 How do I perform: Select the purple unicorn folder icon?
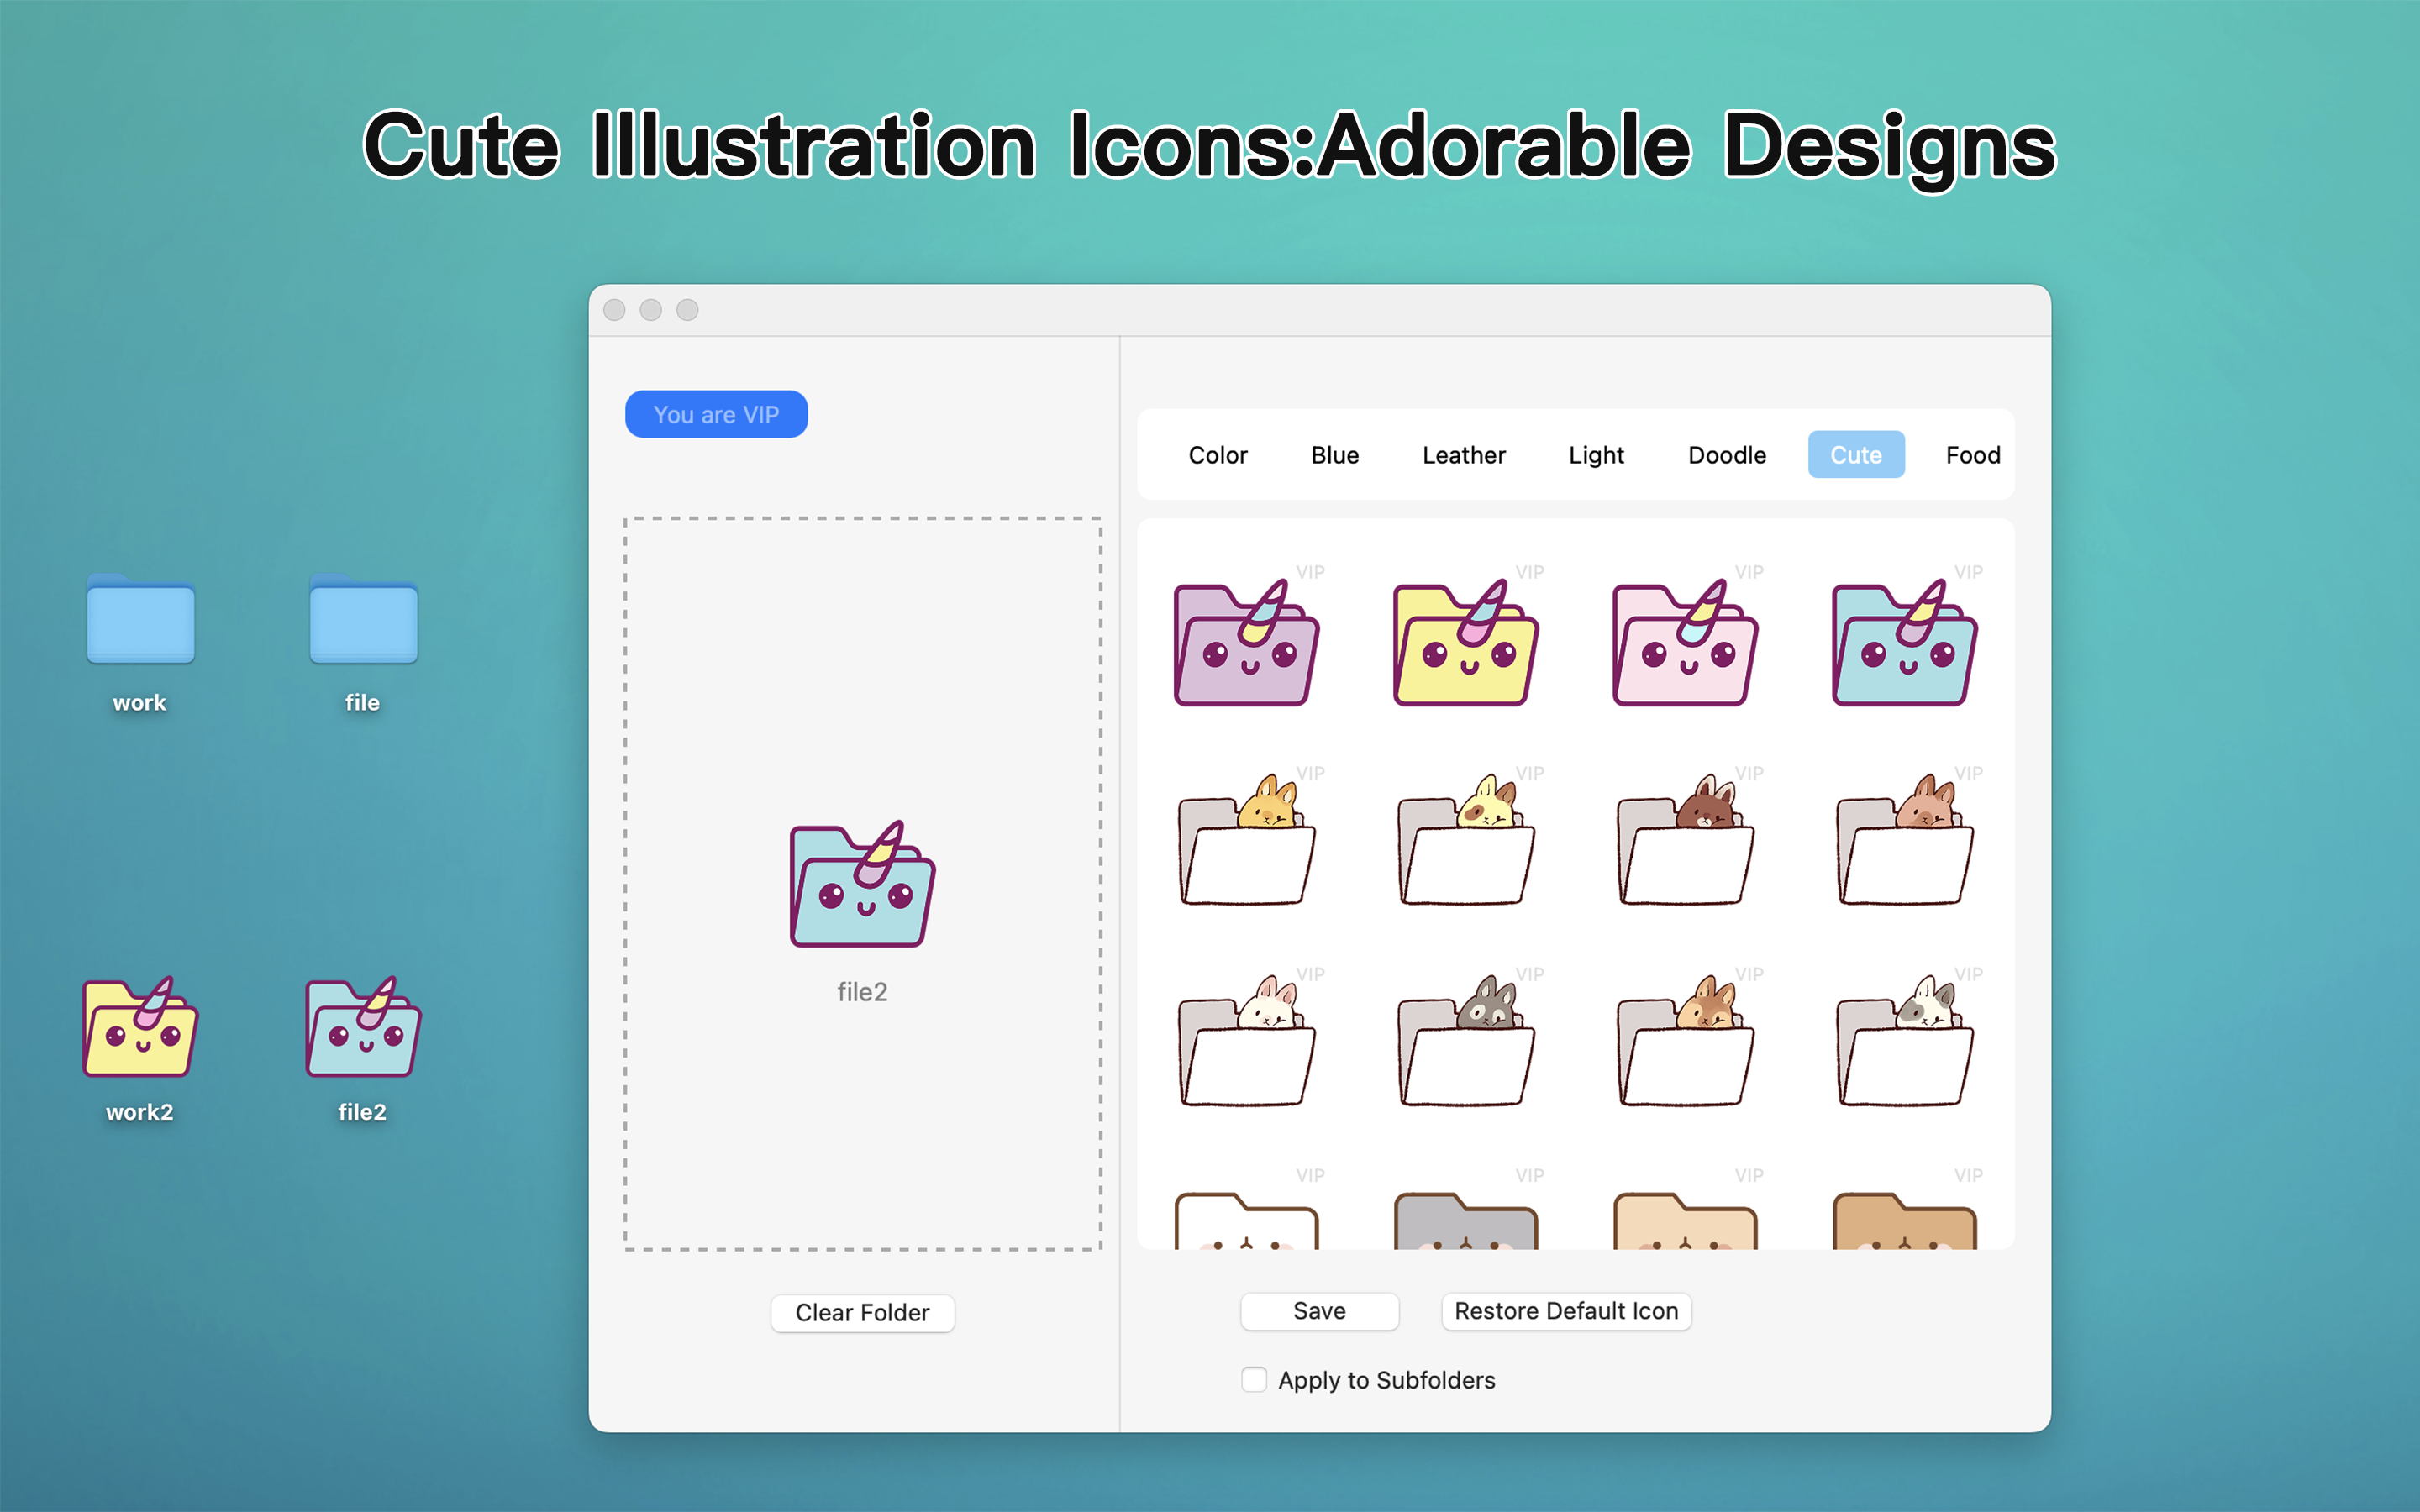coord(1246,642)
